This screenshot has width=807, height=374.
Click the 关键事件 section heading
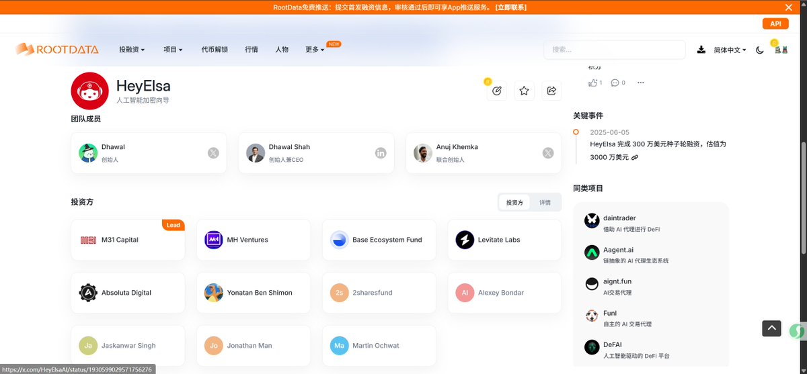pyautogui.click(x=588, y=115)
